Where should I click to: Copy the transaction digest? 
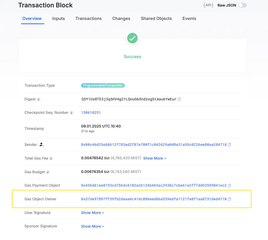pos(179,99)
